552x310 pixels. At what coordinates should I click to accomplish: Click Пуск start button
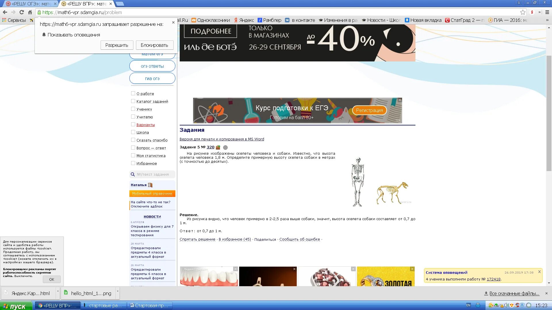[16, 306]
